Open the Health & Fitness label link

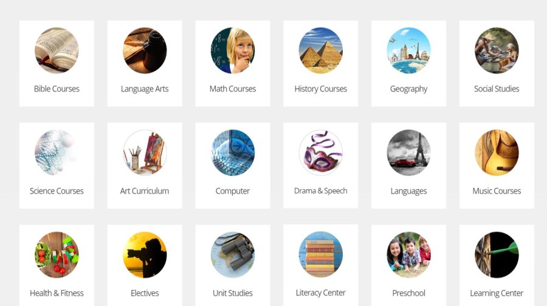[x=57, y=293]
